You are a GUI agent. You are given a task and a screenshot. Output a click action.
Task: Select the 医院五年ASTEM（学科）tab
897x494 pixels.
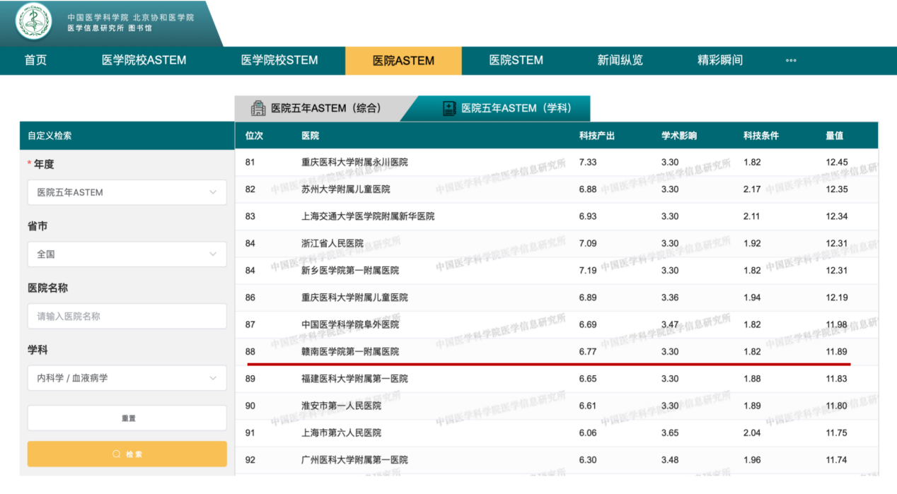point(516,108)
